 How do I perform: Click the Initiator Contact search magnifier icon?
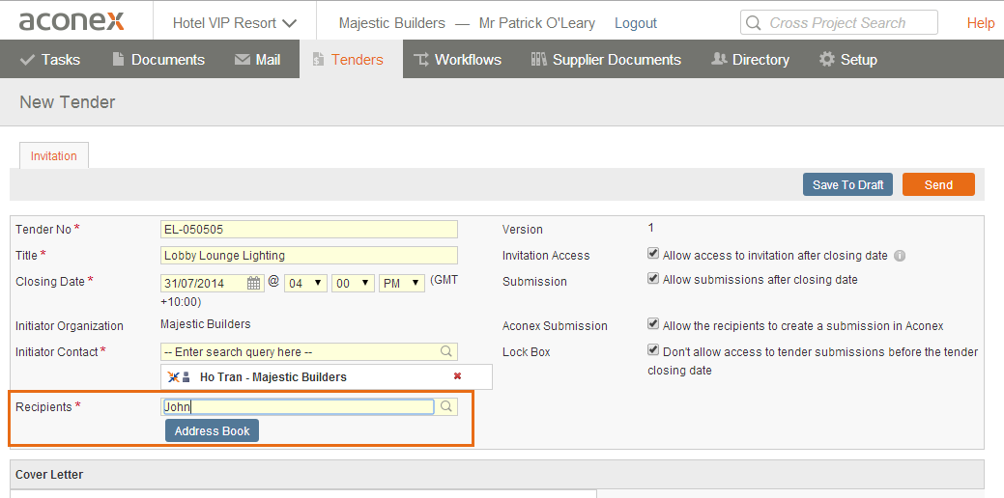click(x=446, y=351)
